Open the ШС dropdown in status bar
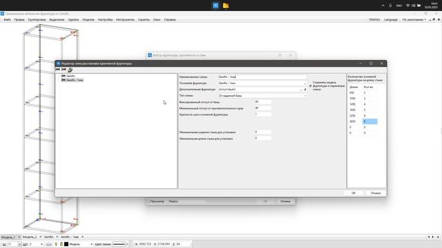442x248 pixels. coord(41,245)
